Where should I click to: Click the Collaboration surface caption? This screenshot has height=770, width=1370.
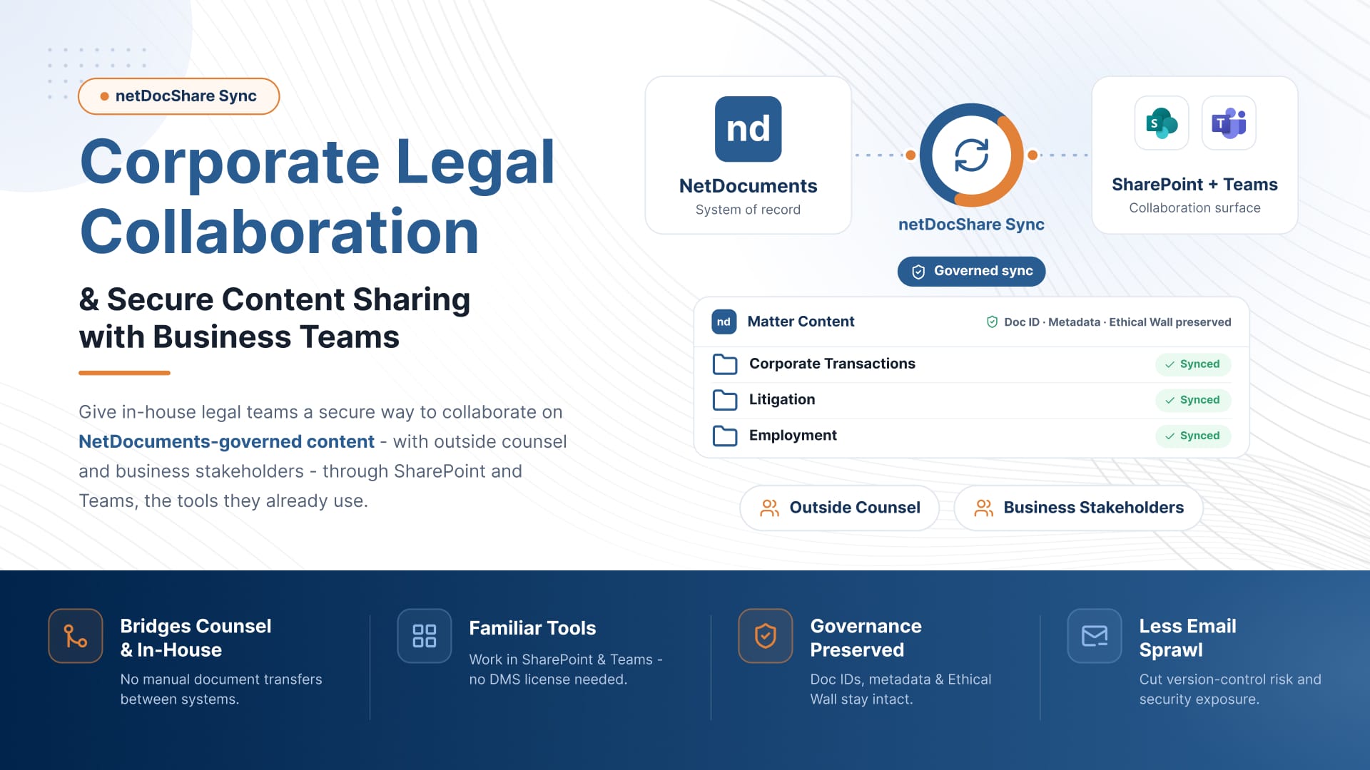click(x=1194, y=208)
